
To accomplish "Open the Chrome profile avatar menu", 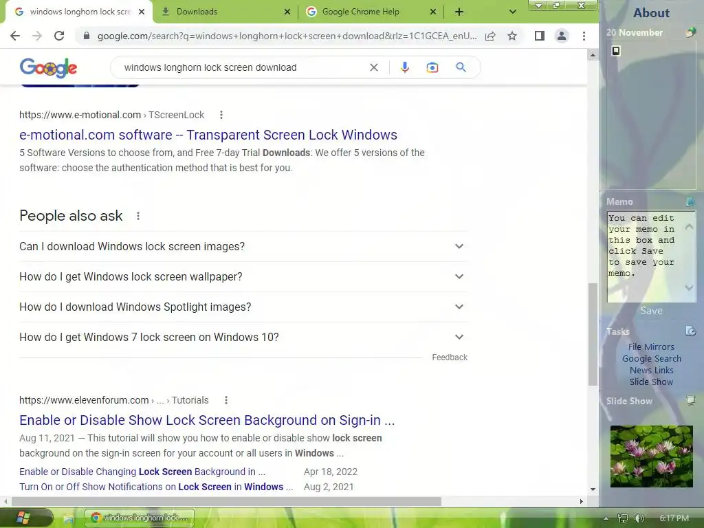I will (562, 36).
